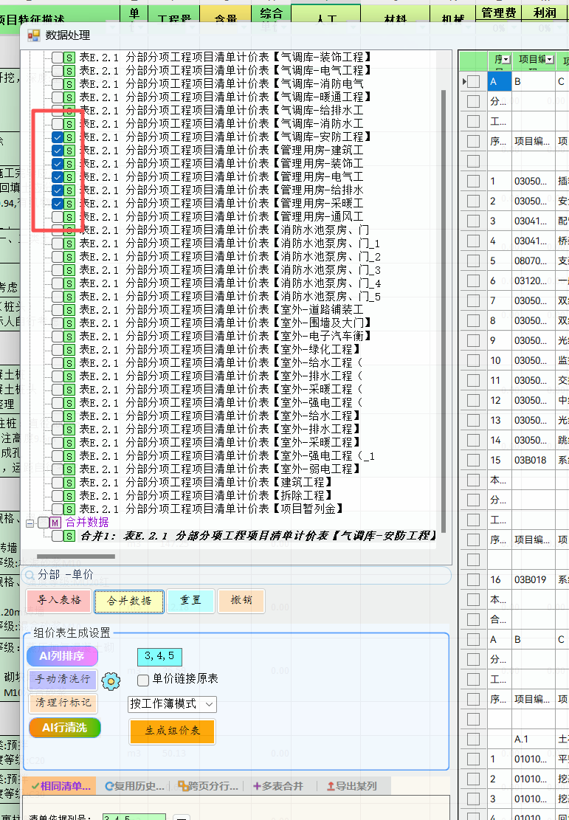Collapse the 合并数据 tree node

pos(30,523)
